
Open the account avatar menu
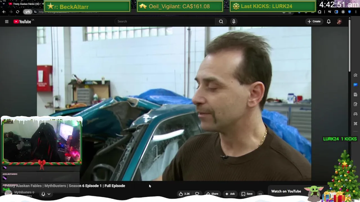(x=339, y=22)
